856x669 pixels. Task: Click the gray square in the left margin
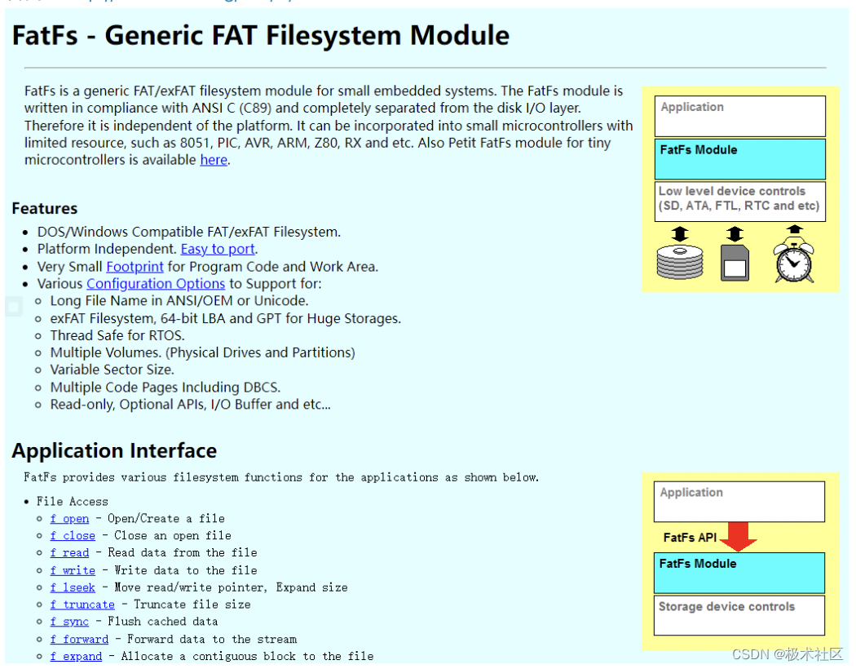coord(12,307)
